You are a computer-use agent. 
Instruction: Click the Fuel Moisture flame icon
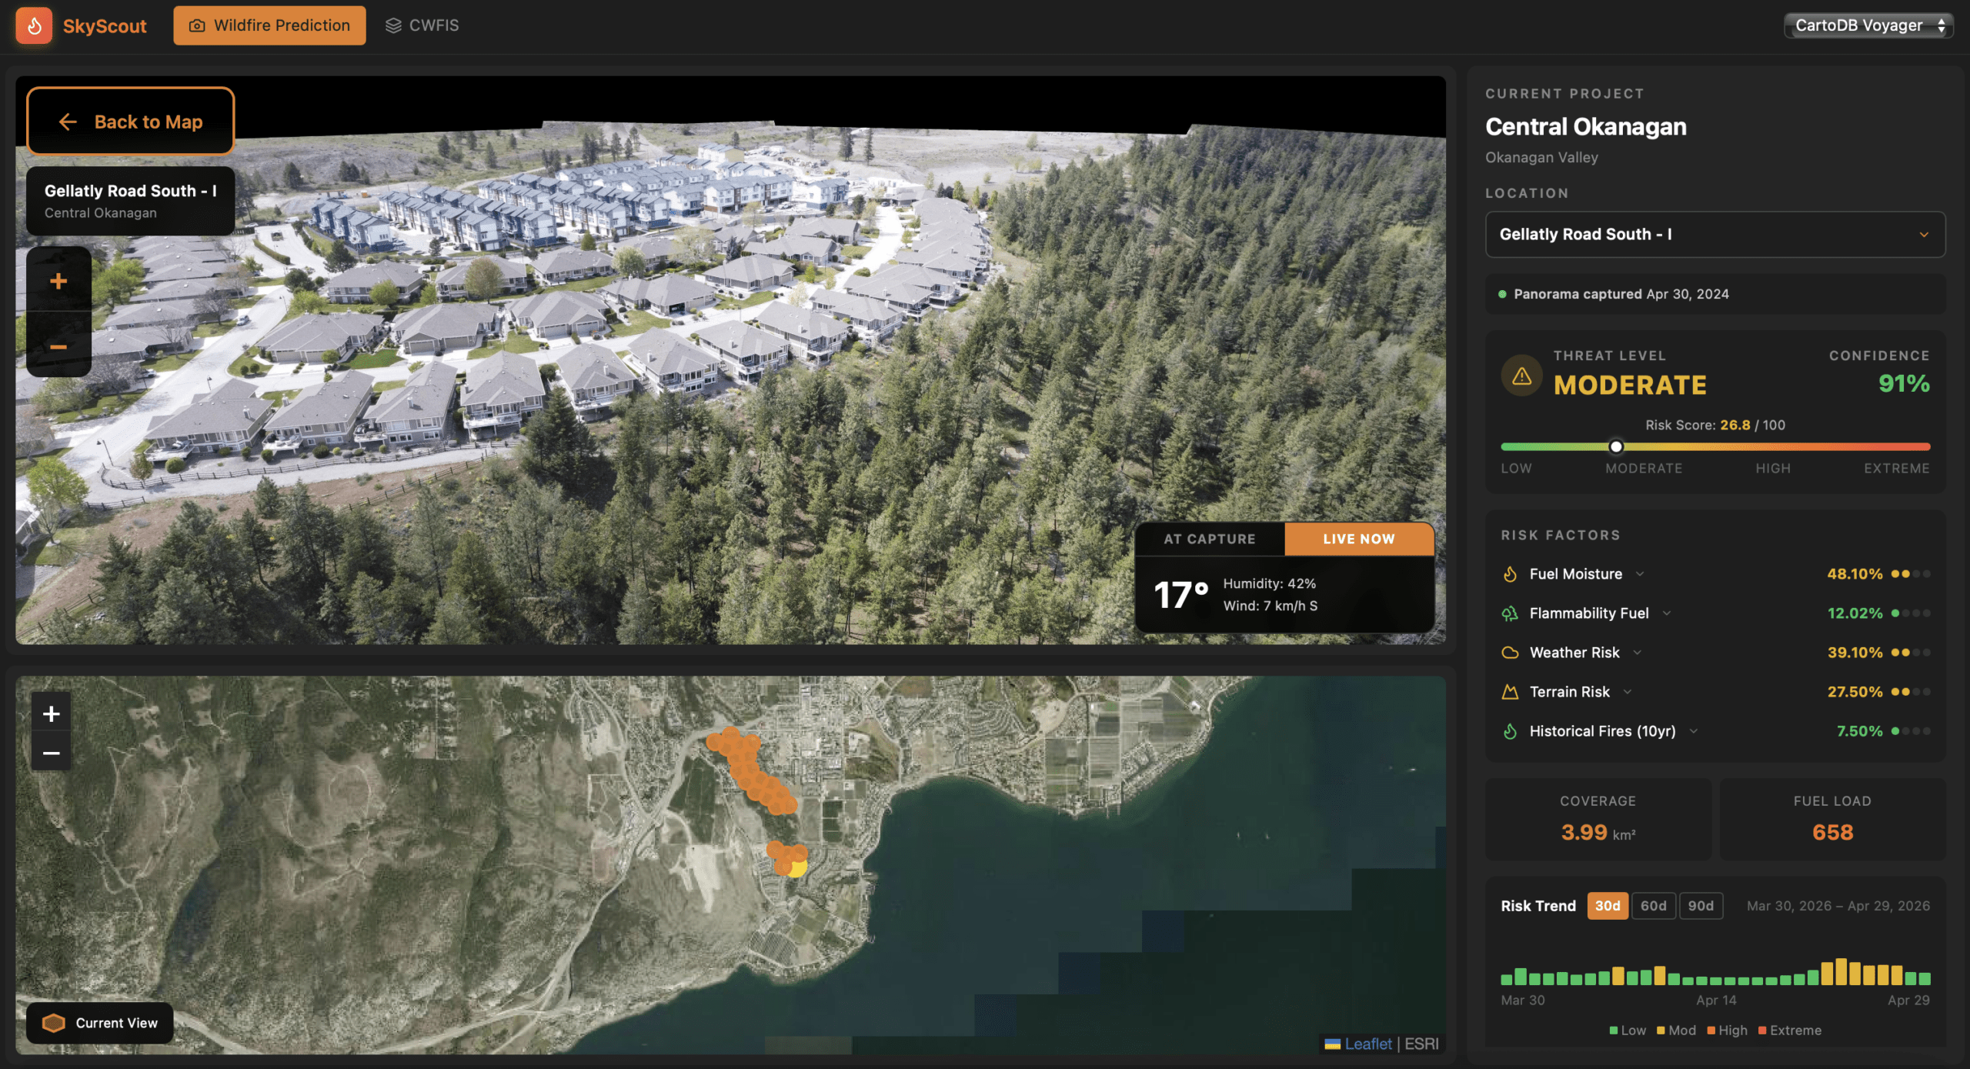pos(1510,574)
